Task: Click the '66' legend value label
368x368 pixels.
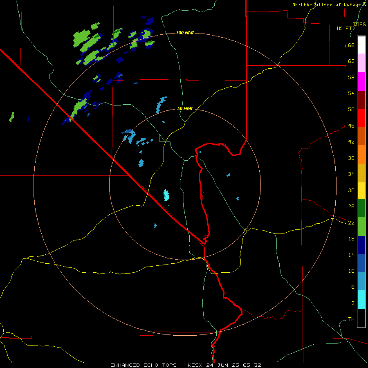Action: click(351, 45)
